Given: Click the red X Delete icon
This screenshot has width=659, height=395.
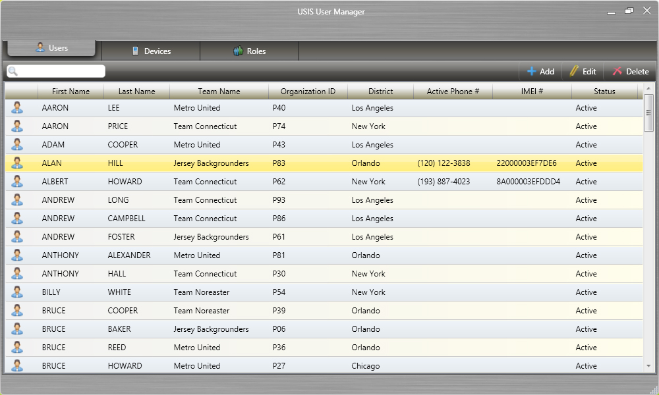Looking at the screenshot, I should tap(617, 72).
